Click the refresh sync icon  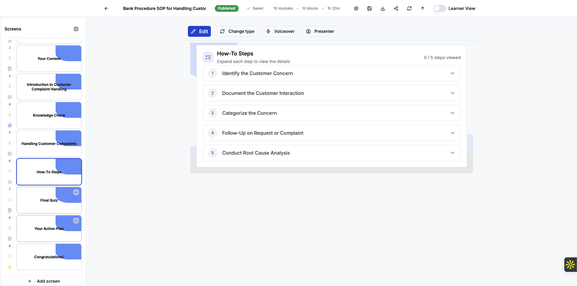click(409, 8)
